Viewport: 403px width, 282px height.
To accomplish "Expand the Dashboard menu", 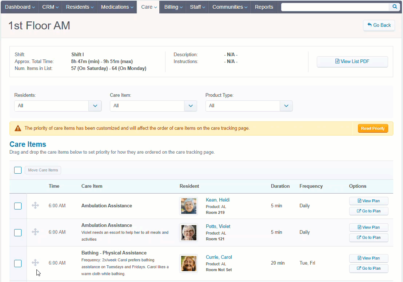I will coord(20,7).
